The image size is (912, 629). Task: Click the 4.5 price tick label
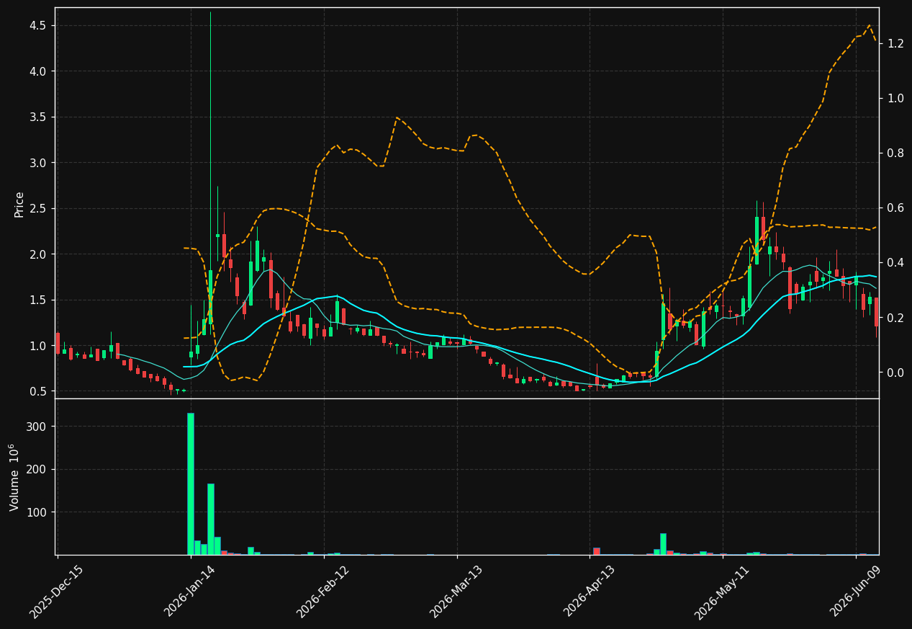(x=38, y=25)
